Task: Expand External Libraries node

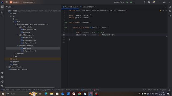Action: pos(7,67)
